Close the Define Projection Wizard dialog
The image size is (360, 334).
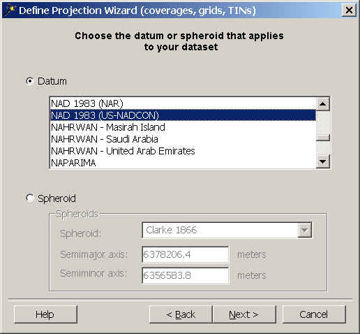click(x=349, y=10)
